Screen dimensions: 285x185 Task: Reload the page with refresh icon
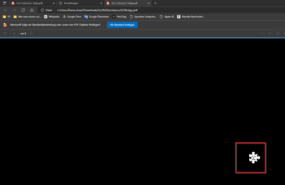(x=23, y=10)
